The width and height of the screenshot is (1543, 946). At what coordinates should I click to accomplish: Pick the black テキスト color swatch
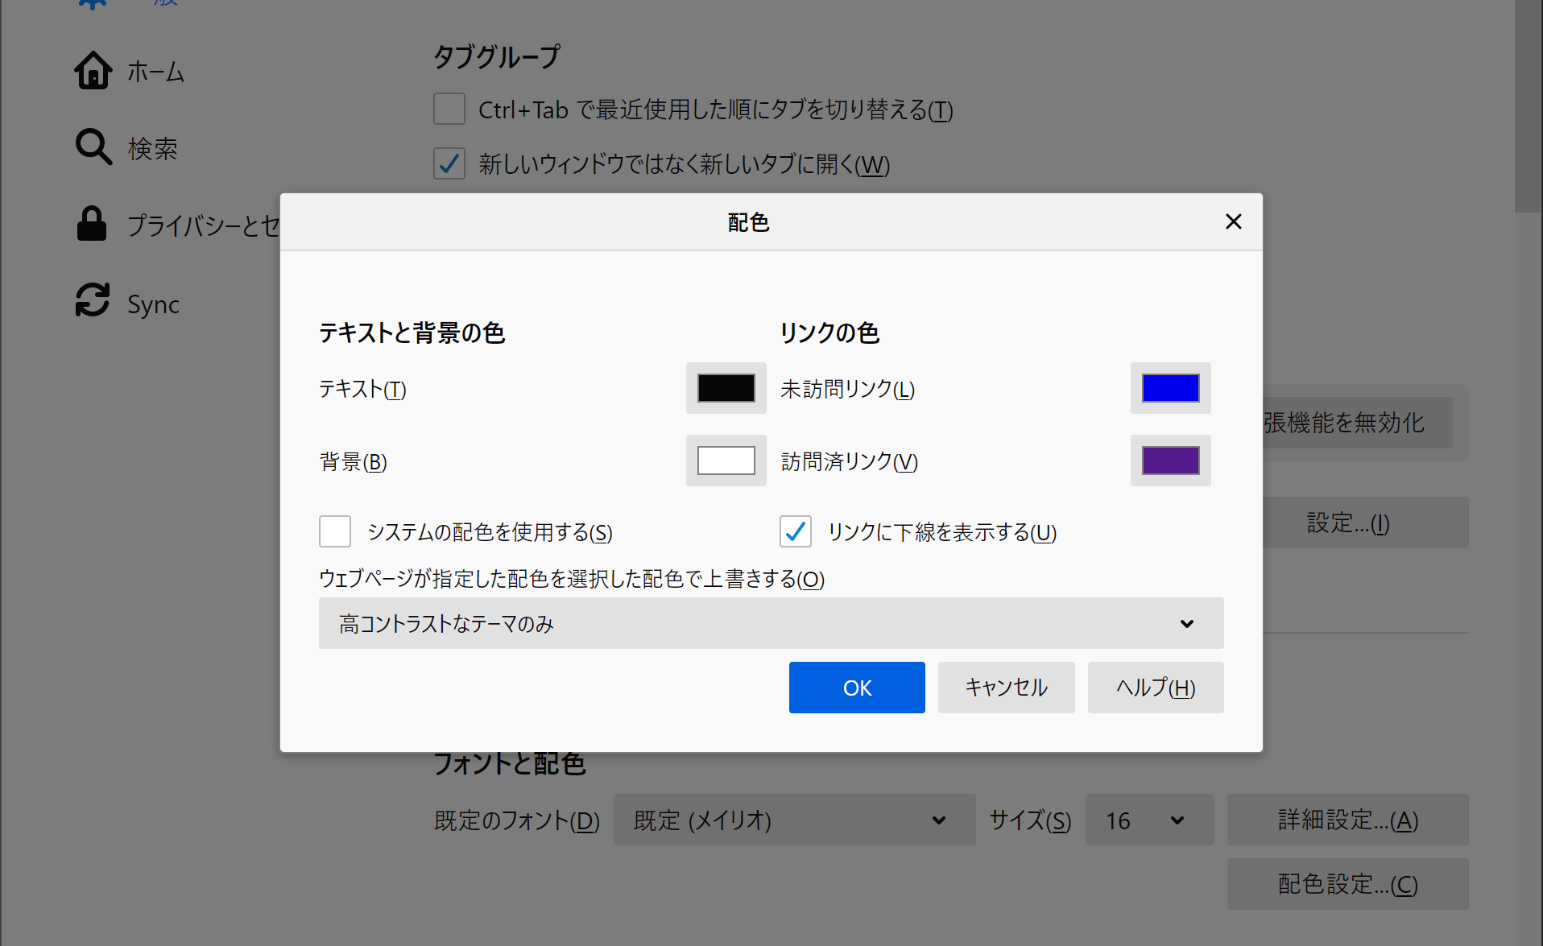[726, 388]
